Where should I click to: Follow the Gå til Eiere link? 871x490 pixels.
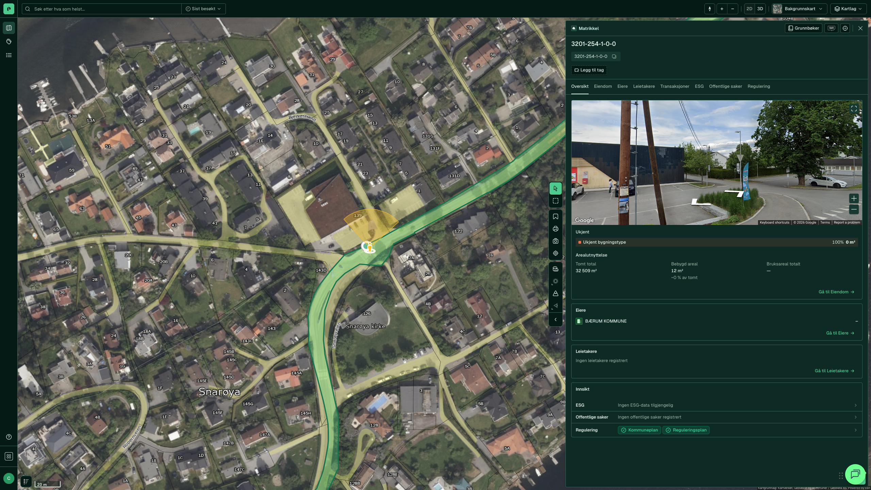840,333
